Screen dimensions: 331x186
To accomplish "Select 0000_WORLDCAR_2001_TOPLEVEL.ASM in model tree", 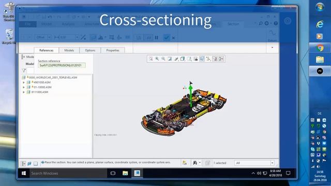I will [53, 78].
